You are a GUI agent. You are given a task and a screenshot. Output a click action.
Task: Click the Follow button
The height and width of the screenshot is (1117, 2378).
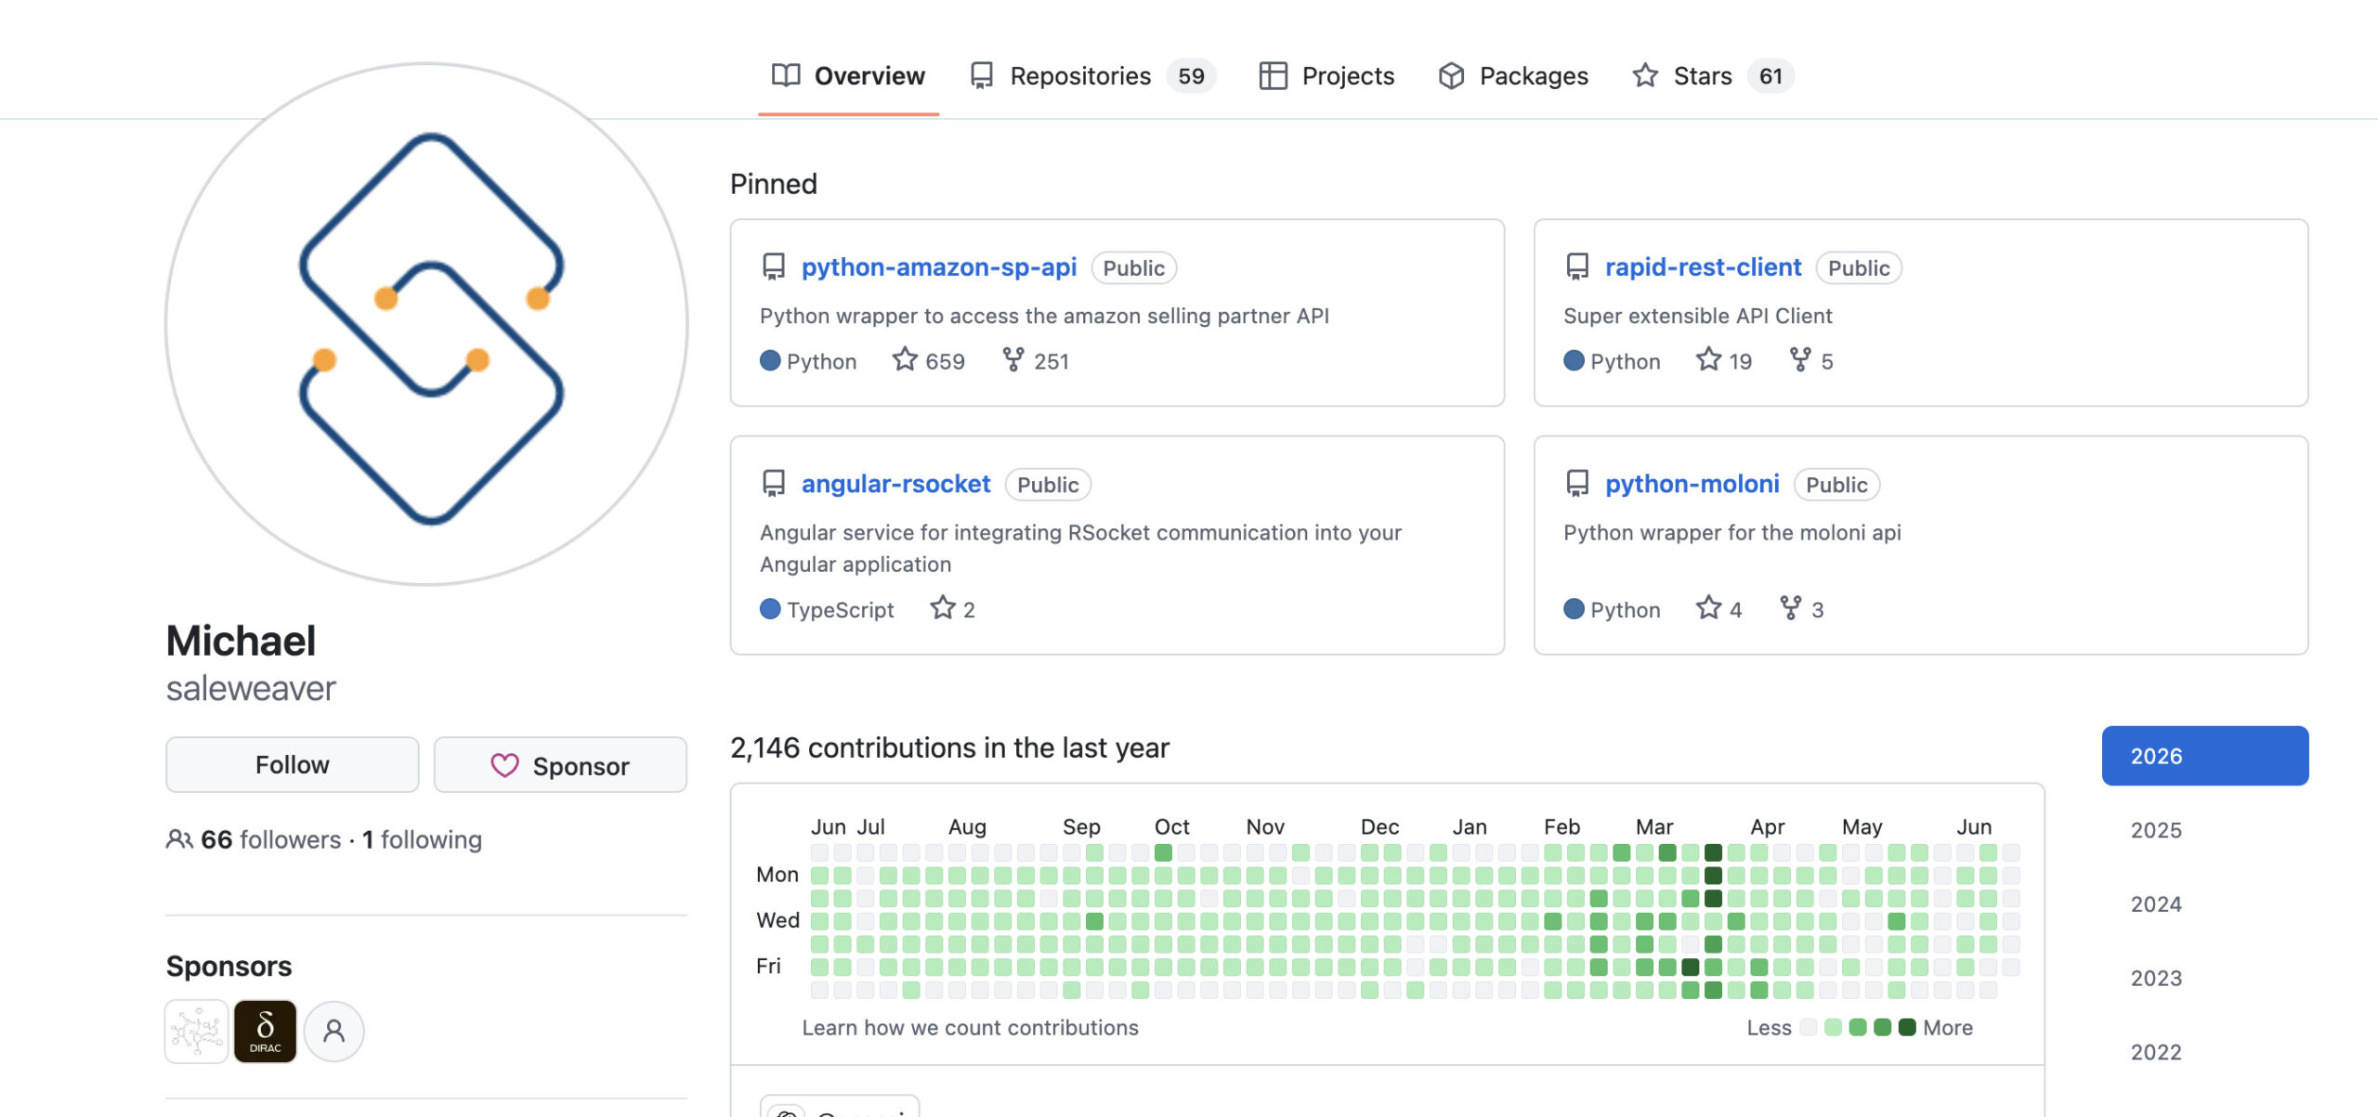293,764
